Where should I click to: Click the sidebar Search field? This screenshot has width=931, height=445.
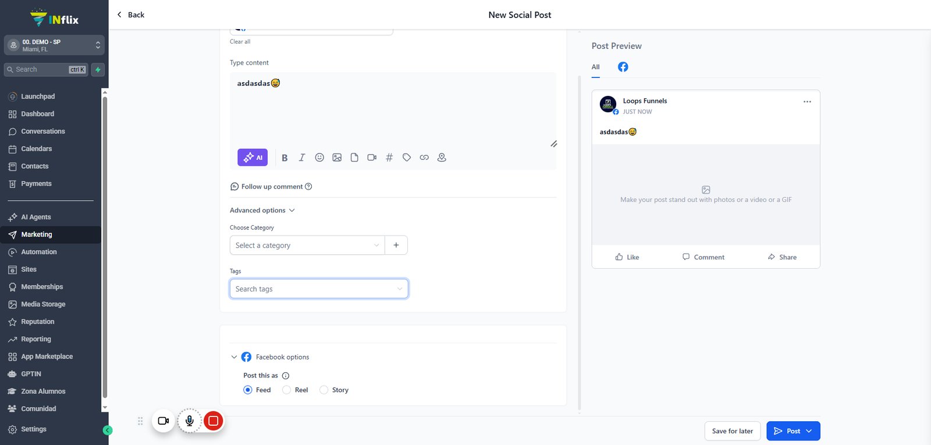pyautogui.click(x=46, y=70)
